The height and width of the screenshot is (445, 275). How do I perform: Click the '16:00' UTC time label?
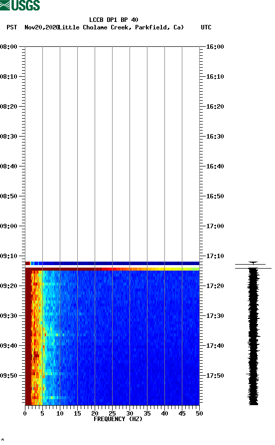click(215, 46)
